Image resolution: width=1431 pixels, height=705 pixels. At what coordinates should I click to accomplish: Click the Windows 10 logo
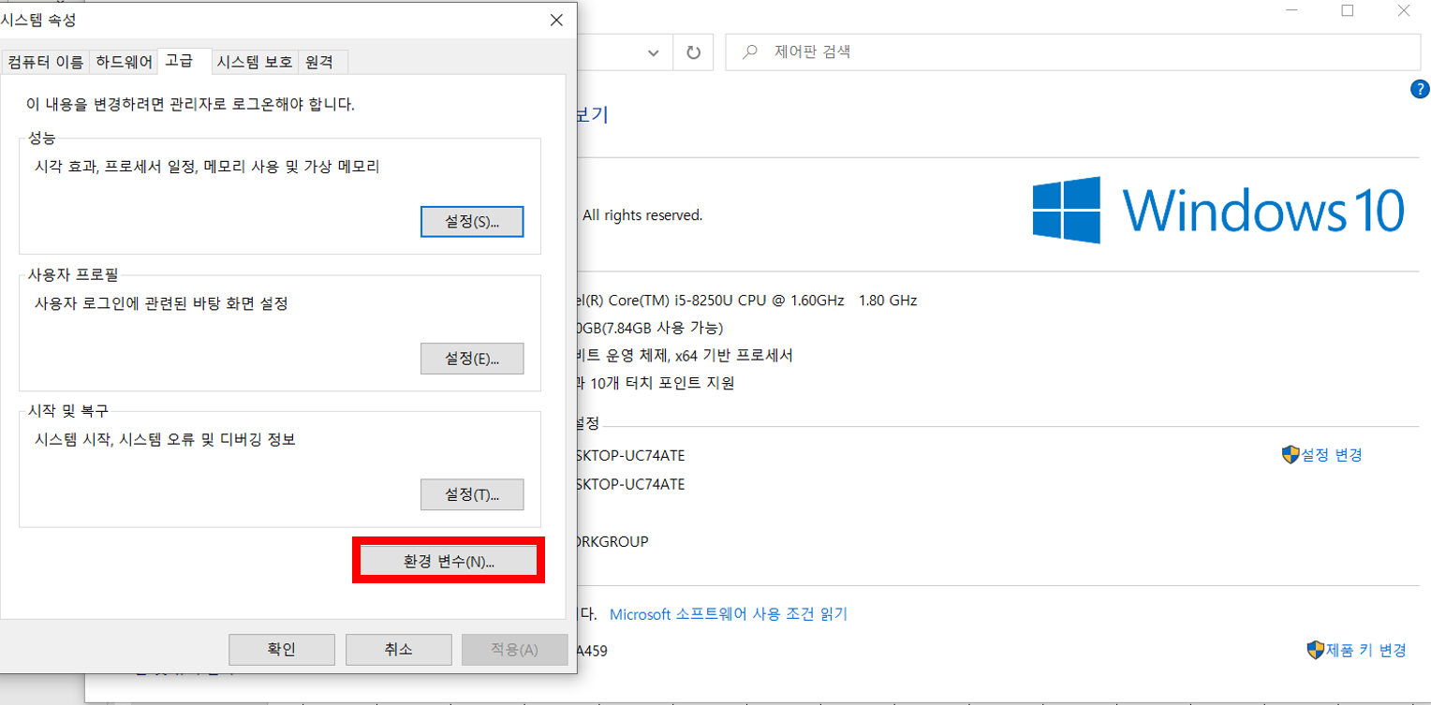(x=1218, y=211)
